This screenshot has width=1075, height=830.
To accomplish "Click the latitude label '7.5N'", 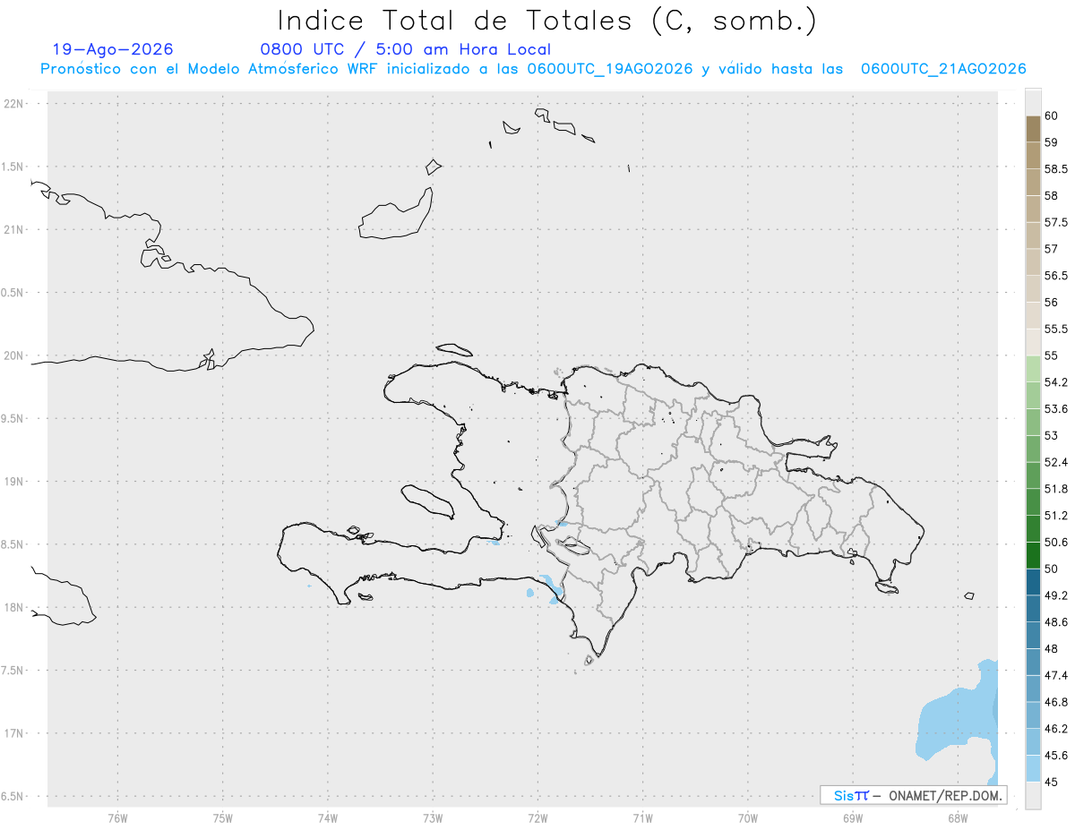I will pyautogui.click(x=13, y=671).
